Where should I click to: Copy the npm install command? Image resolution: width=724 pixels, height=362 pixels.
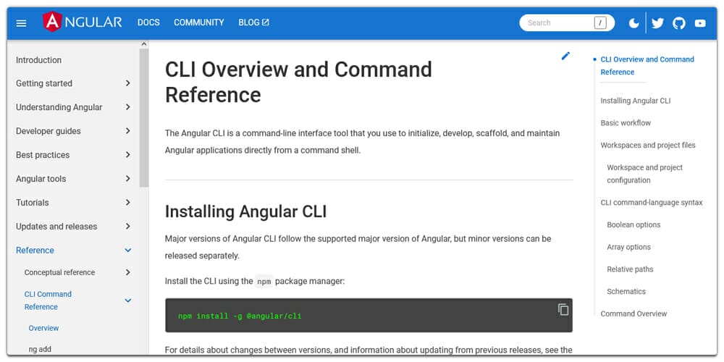pyautogui.click(x=563, y=309)
